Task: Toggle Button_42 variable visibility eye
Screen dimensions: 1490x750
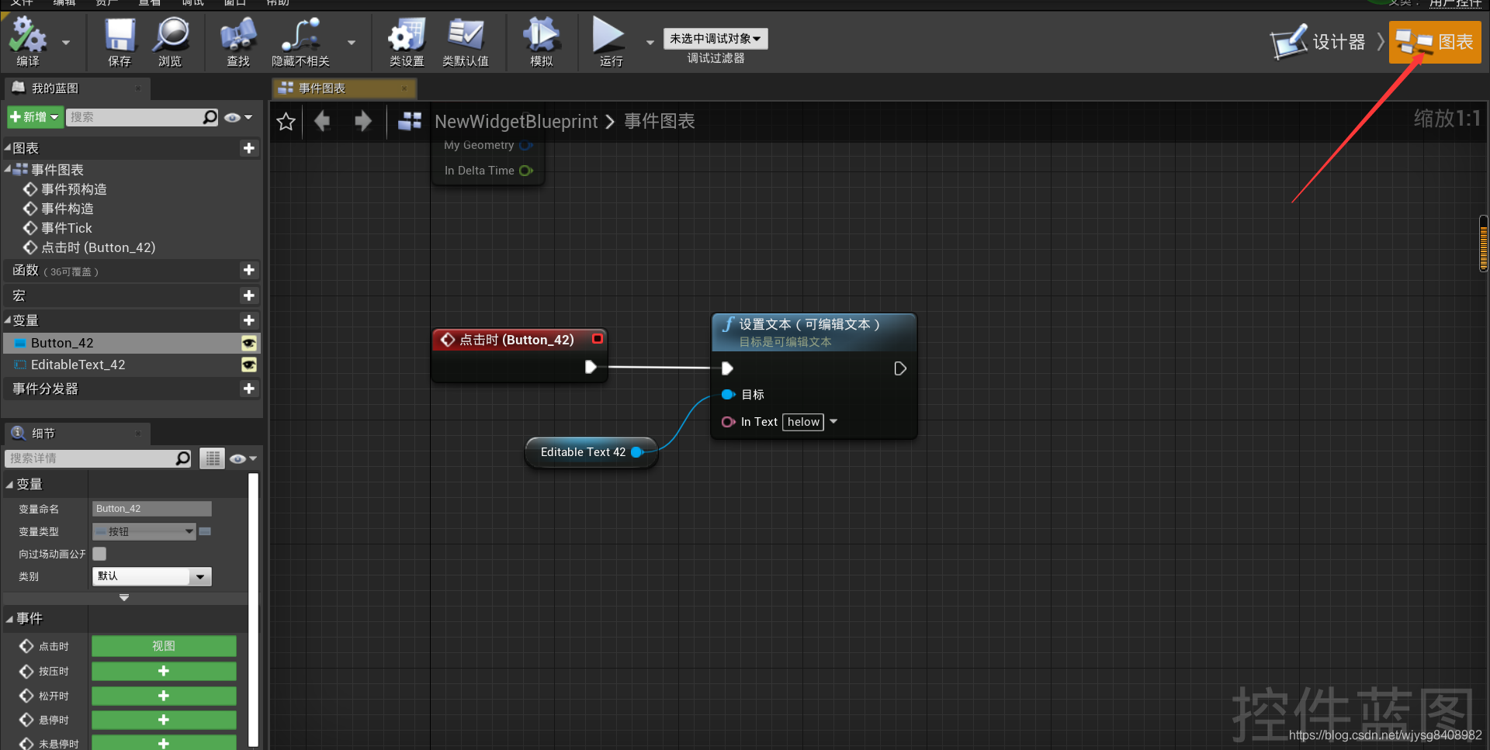Action: pos(248,343)
